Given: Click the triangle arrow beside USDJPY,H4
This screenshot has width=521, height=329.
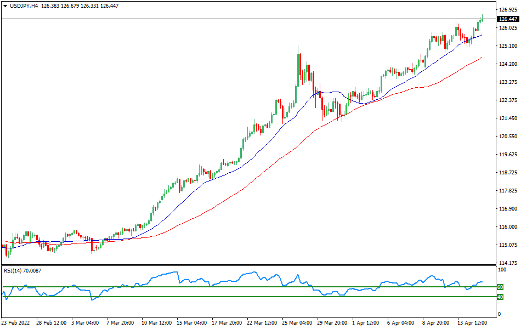Looking at the screenshot, I should pyautogui.click(x=5, y=5).
